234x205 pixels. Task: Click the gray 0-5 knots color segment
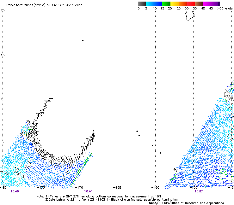point(142,4)
